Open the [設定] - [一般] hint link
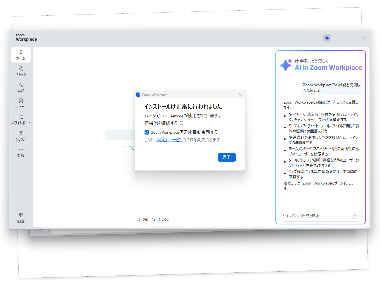380x285 pixels. pos(169,140)
